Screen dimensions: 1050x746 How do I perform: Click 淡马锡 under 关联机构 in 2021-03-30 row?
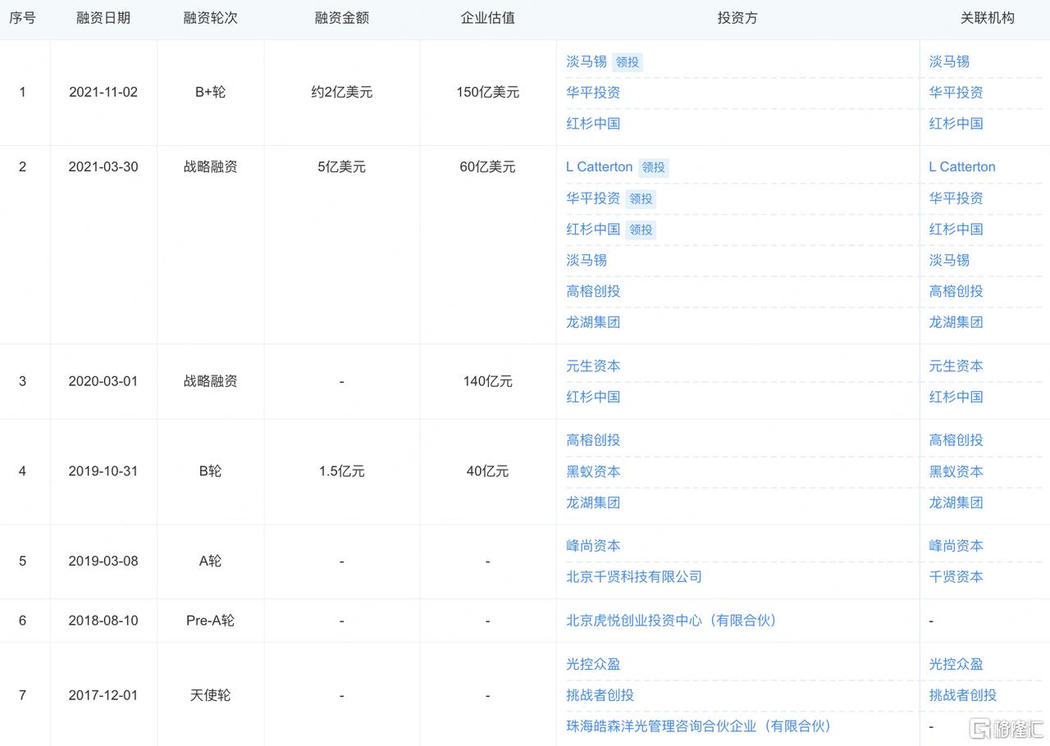coord(949,261)
